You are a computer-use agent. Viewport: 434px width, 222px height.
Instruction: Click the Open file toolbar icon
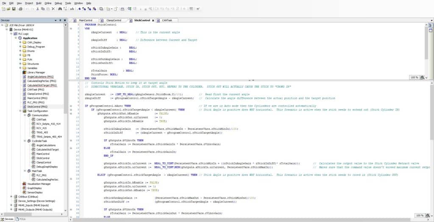(9, 8)
